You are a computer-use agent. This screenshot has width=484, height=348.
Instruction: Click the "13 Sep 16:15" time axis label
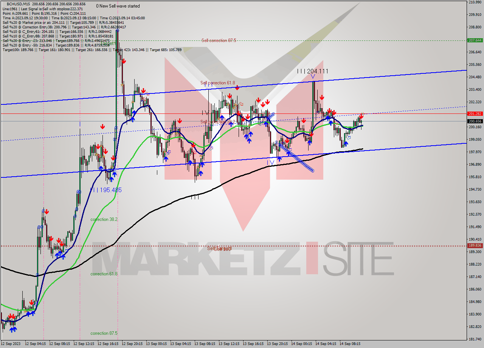coord(253,344)
